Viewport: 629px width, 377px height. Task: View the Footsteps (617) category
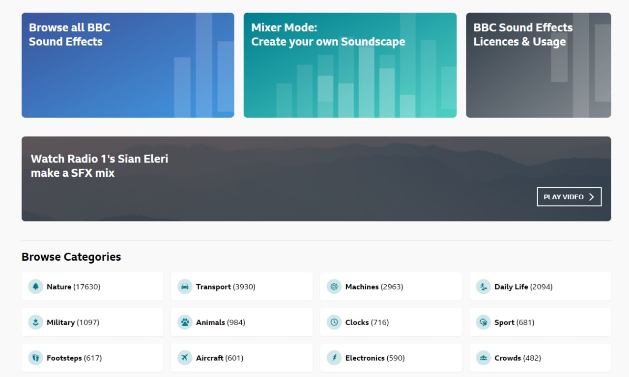pos(92,358)
